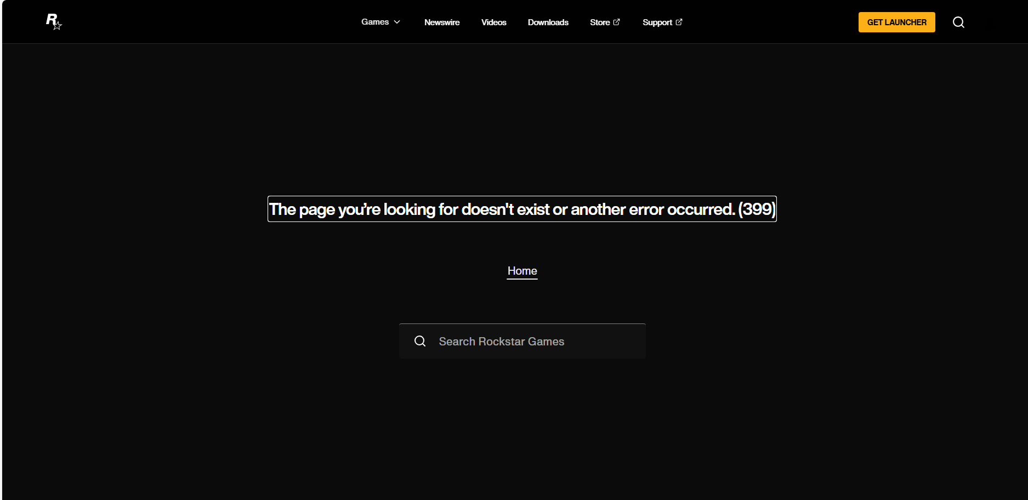This screenshot has width=1028, height=500.
Task: Follow the Home link
Action: [x=522, y=271]
